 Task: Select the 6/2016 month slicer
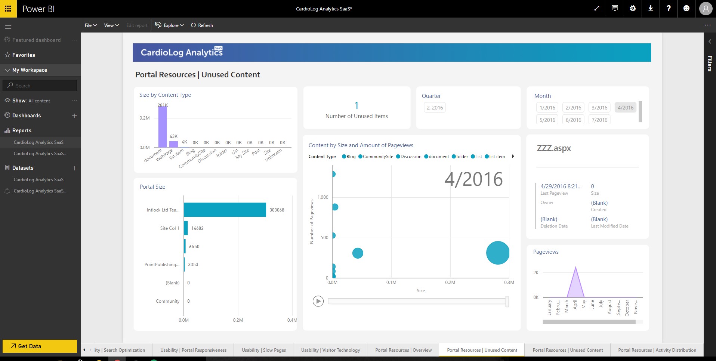573,120
